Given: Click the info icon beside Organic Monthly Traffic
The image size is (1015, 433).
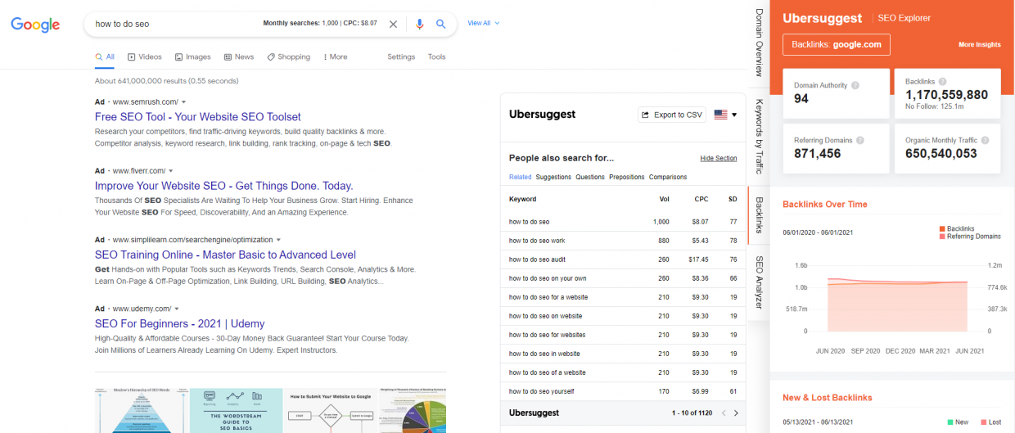Looking at the screenshot, I should coord(986,140).
